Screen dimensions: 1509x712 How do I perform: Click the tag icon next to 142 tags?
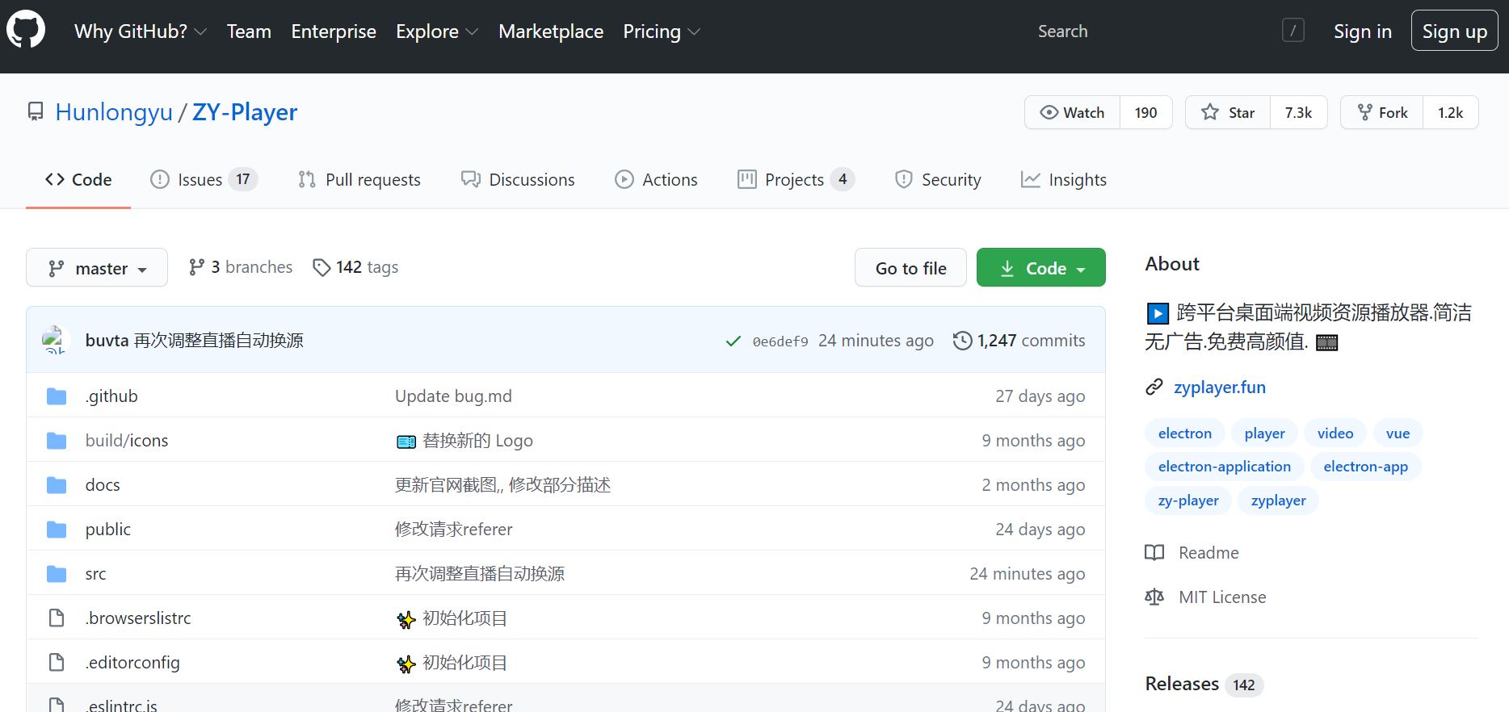point(322,267)
